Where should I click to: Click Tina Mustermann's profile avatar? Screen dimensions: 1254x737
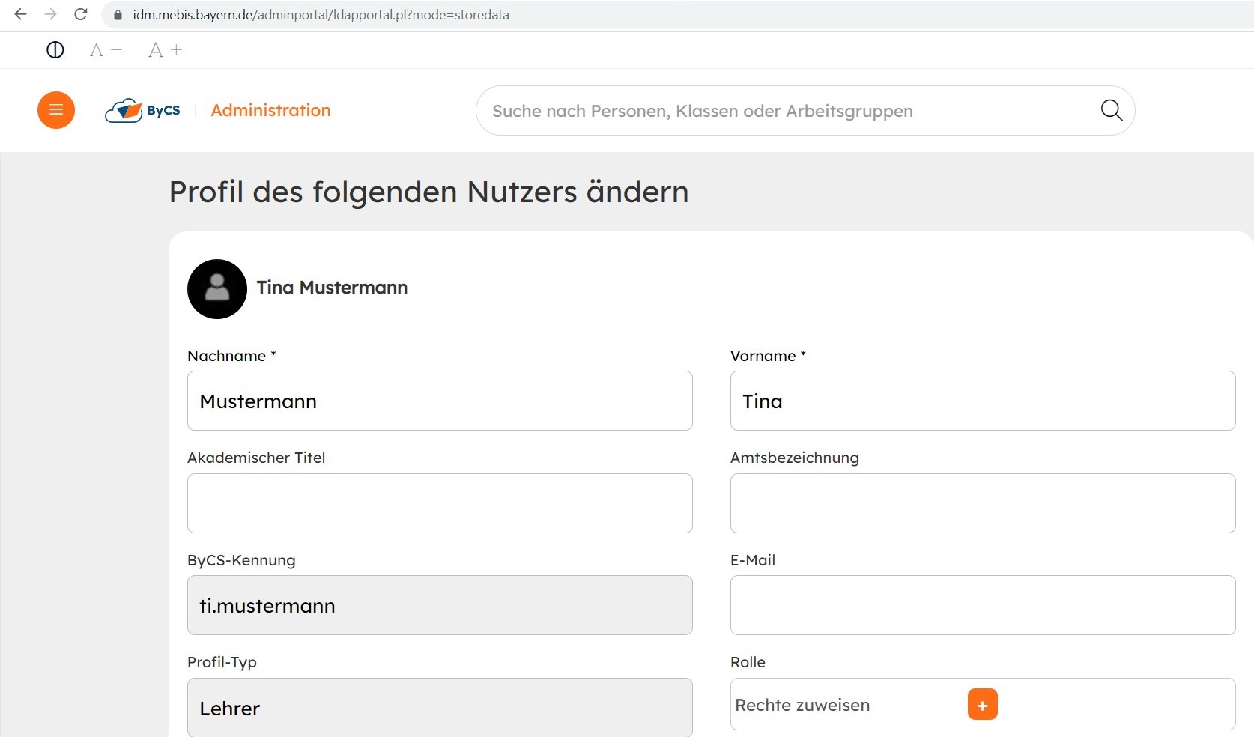tap(217, 289)
